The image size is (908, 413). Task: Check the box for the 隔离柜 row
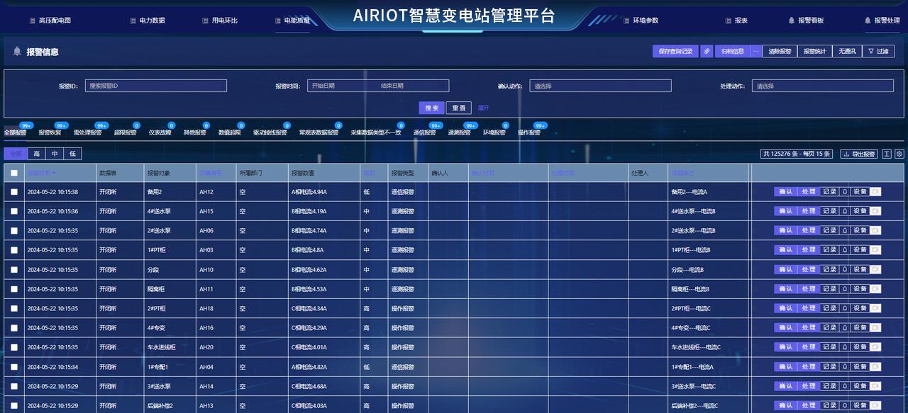14,288
